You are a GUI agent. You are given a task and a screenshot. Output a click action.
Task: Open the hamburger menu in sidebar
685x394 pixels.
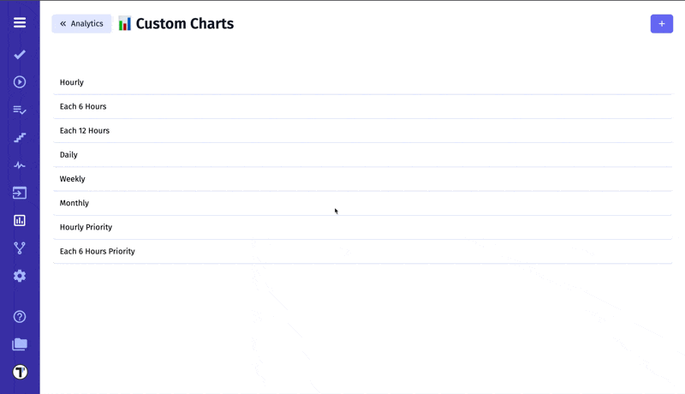[x=20, y=22]
